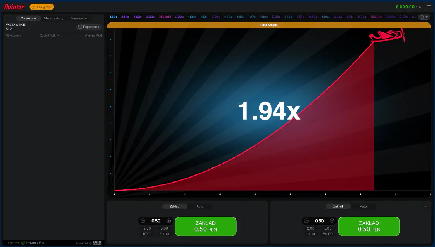
Task: Click the Aviator logo
Action: [14, 7]
